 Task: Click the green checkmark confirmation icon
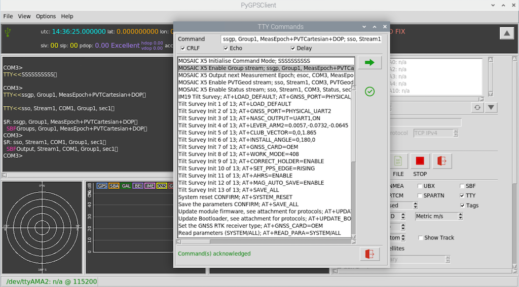click(x=369, y=92)
